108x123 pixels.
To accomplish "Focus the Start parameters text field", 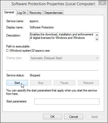I will [67, 101].
